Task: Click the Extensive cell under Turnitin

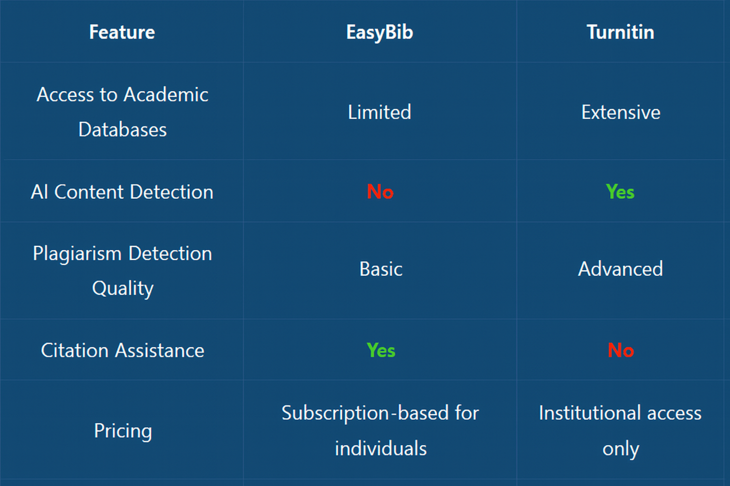Action: point(620,112)
